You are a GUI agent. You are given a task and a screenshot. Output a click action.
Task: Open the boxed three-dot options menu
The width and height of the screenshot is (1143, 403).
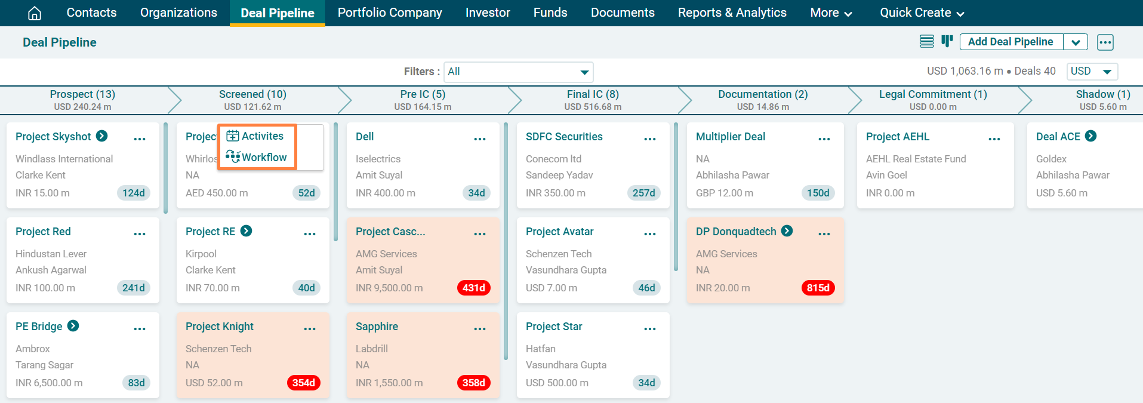(x=1105, y=42)
